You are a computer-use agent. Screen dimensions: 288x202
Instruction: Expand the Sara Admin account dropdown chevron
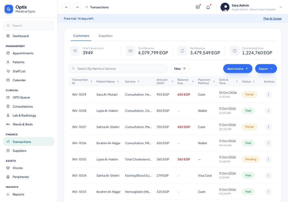[281, 7]
